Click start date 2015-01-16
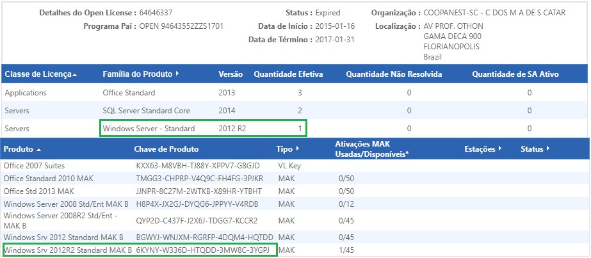This screenshot has width=591, height=258. (x=335, y=26)
